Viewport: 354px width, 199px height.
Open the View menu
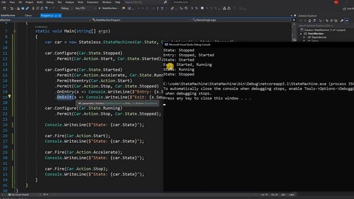pos(12,2)
